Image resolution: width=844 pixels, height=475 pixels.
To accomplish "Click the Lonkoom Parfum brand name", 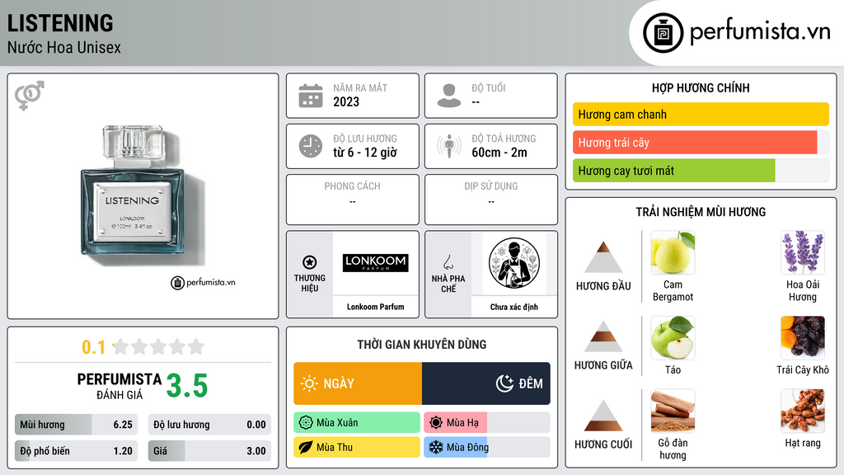I will coord(375,307).
